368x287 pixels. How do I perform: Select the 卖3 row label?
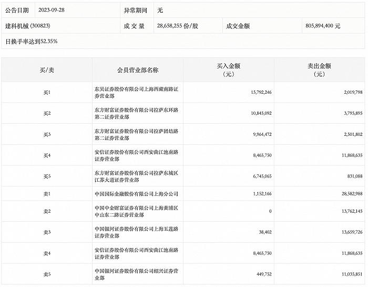tap(47, 232)
